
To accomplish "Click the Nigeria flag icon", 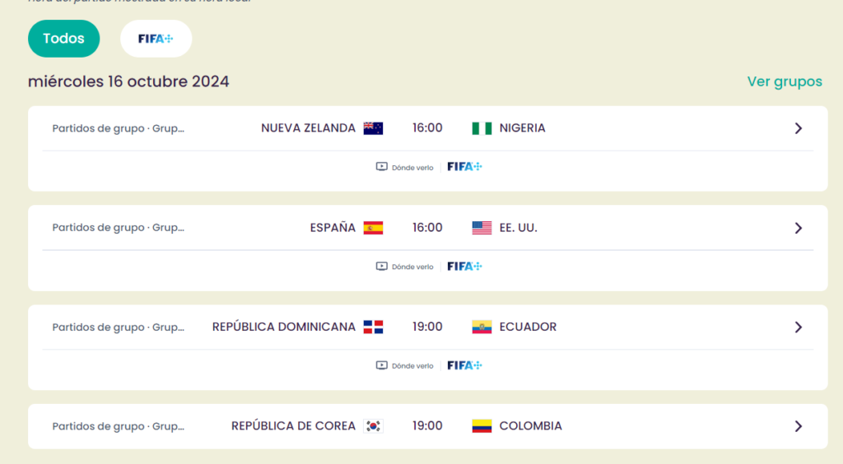I will tap(482, 128).
